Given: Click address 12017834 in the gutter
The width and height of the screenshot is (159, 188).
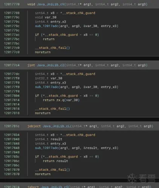Looking at the screenshot, I should (12, 135).
